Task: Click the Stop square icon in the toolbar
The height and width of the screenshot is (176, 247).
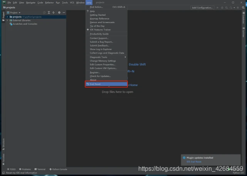Action: [238, 8]
